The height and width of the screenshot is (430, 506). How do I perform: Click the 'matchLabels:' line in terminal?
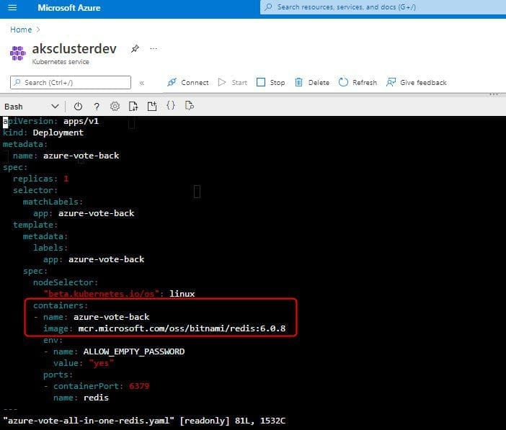[x=53, y=202]
